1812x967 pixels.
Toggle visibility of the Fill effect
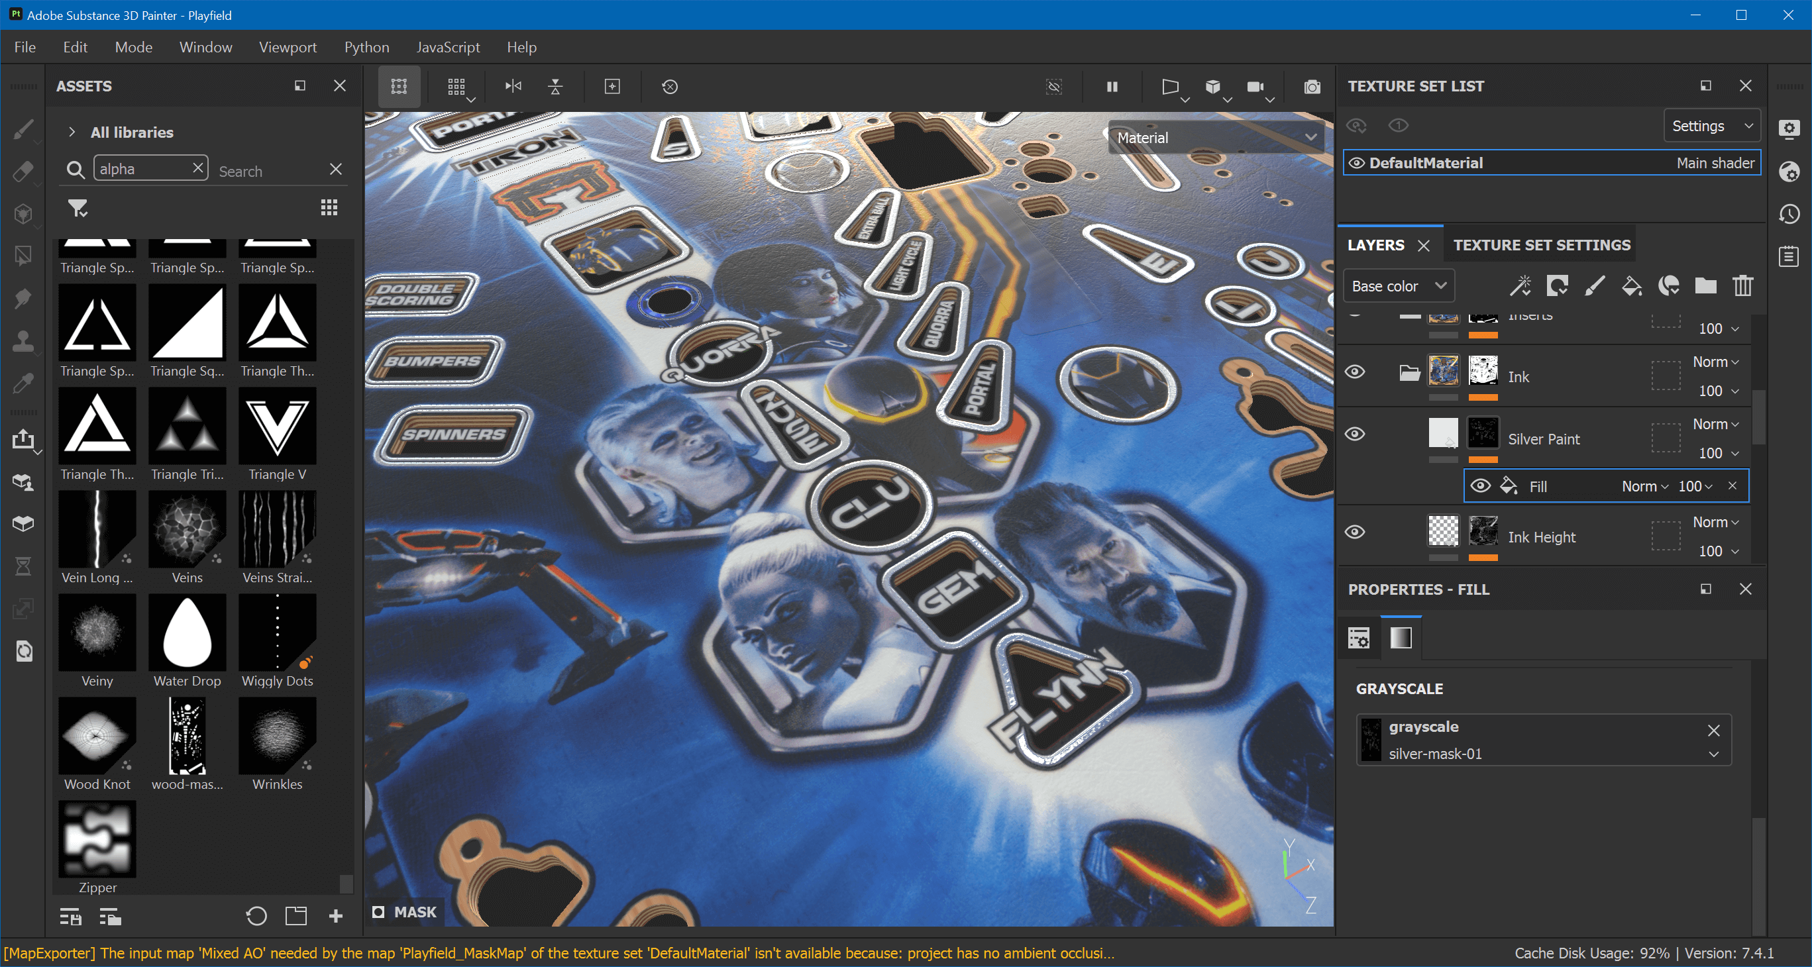click(1481, 486)
